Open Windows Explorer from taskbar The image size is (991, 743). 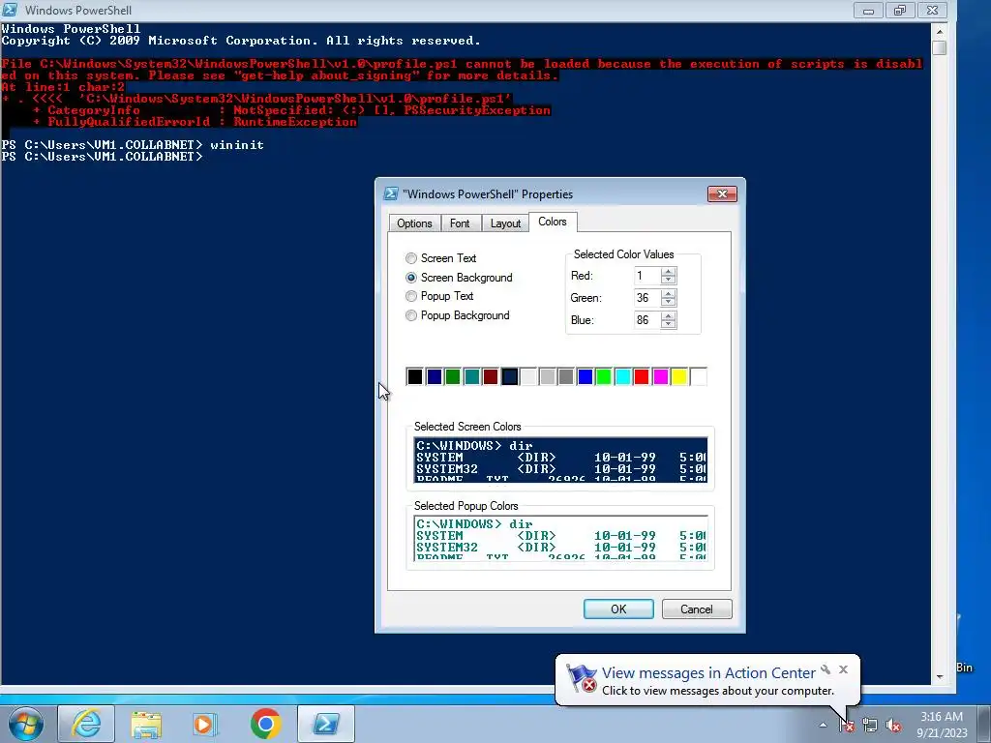pos(147,724)
